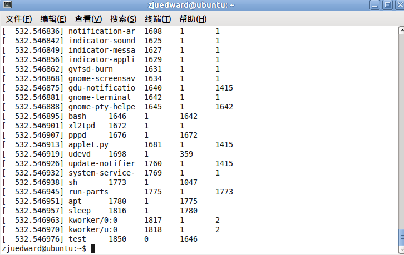The image size is (404, 255).
Task: Click the bash process name
Action: (77, 116)
